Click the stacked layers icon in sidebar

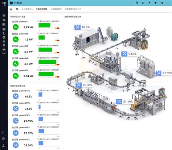tap(4, 45)
